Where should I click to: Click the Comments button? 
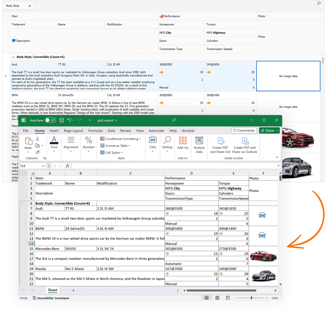[x=244, y=130]
